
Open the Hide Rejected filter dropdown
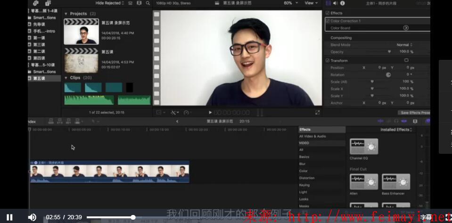(x=110, y=3)
